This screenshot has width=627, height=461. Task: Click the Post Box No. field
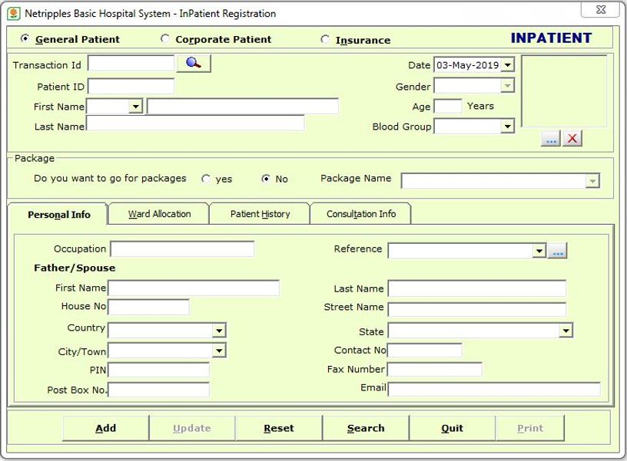159,390
